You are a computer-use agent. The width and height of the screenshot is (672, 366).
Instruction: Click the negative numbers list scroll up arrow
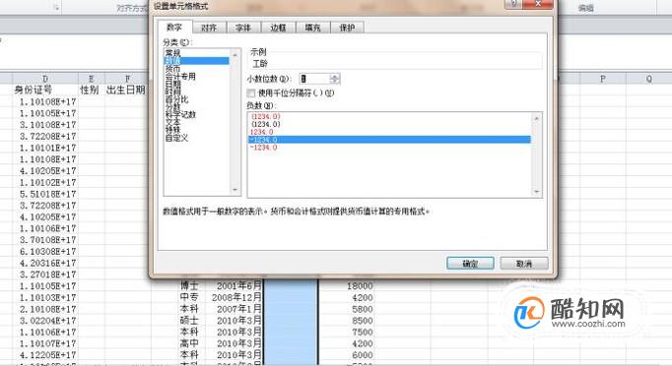[537, 118]
